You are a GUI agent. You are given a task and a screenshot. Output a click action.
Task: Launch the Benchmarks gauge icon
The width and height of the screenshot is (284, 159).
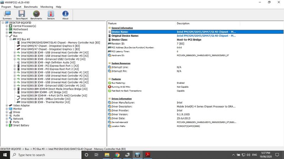[36, 15]
